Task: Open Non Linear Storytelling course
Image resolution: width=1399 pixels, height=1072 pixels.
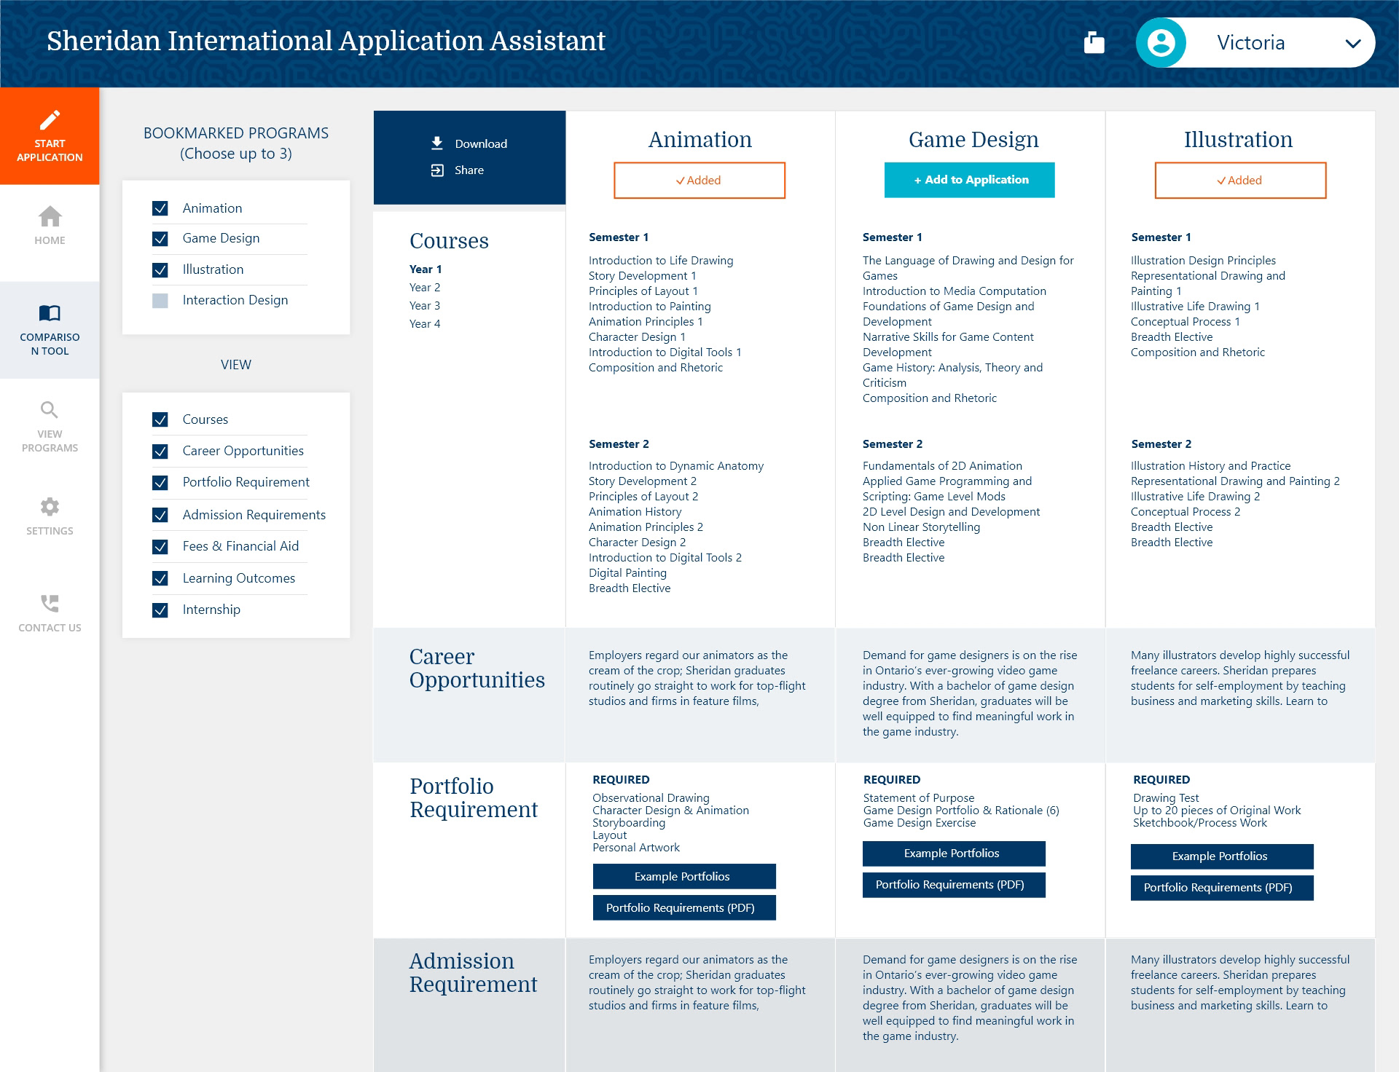Action: (x=921, y=527)
